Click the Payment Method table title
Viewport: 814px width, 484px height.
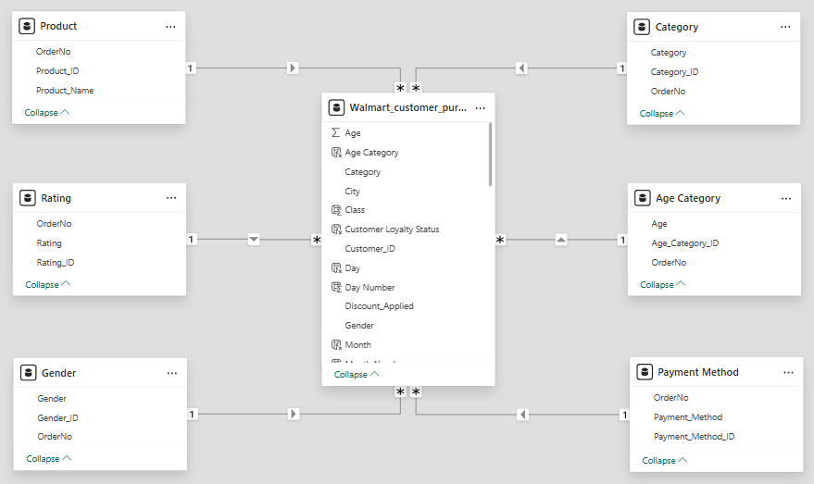point(697,372)
